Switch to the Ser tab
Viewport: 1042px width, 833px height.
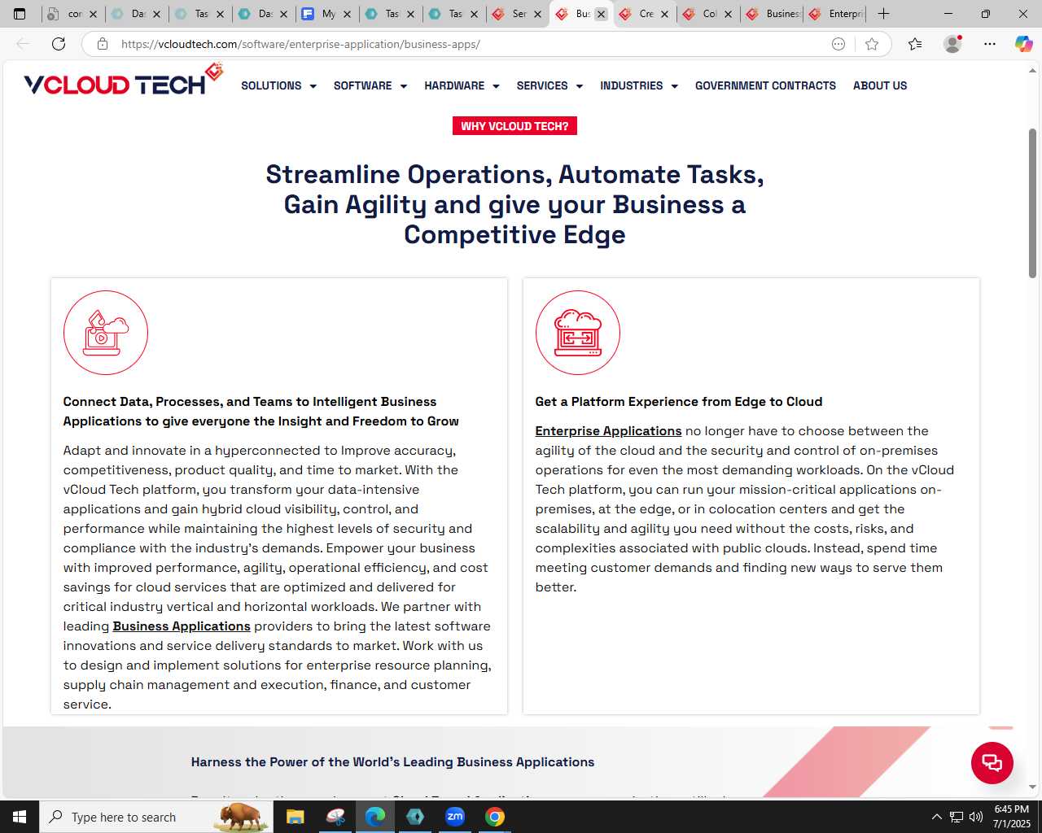pyautogui.click(x=518, y=14)
